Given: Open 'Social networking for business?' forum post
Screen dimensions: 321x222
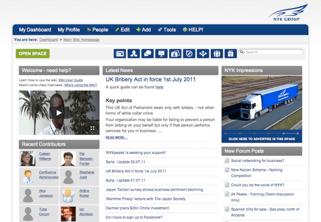Looking at the screenshot, I should [x=258, y=161].
